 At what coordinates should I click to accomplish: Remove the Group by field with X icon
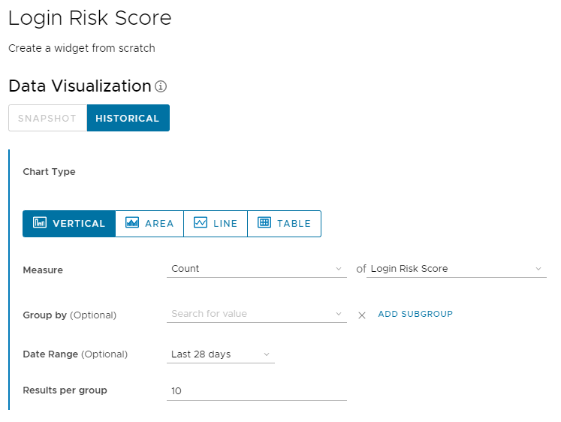[x=361, y=315]
